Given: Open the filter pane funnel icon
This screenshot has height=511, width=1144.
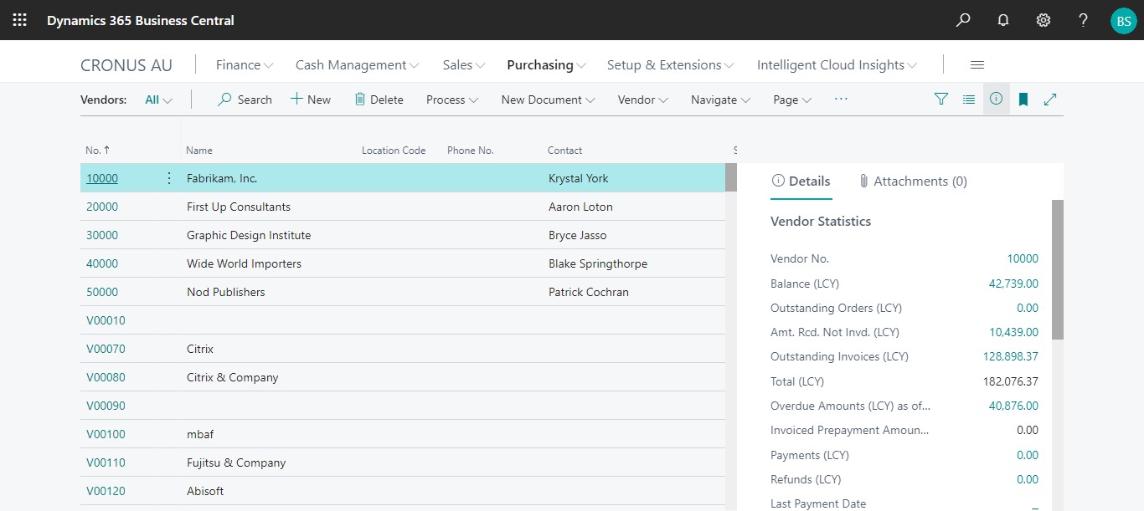Looking at the screenshot, I should click(941, 100).
